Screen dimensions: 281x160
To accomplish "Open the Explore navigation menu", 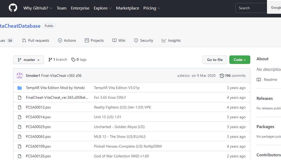I will click(x=102, y=8).
